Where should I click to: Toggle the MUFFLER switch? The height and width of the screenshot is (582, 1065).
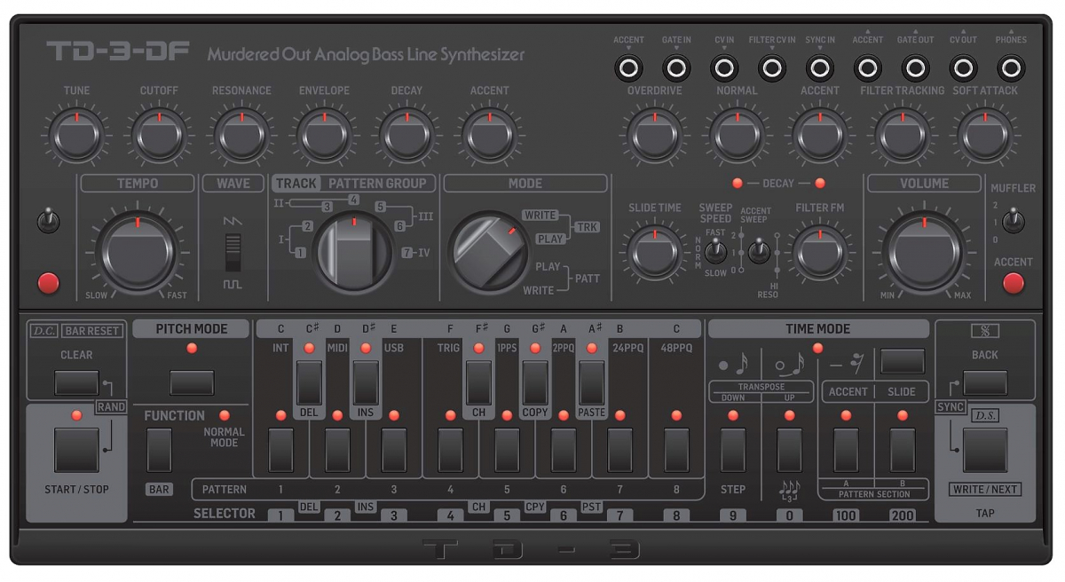pos(1013,221)
